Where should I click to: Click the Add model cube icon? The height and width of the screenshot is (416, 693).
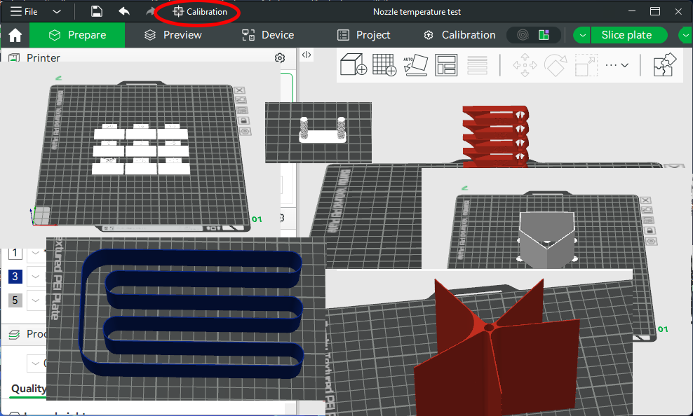354,65
